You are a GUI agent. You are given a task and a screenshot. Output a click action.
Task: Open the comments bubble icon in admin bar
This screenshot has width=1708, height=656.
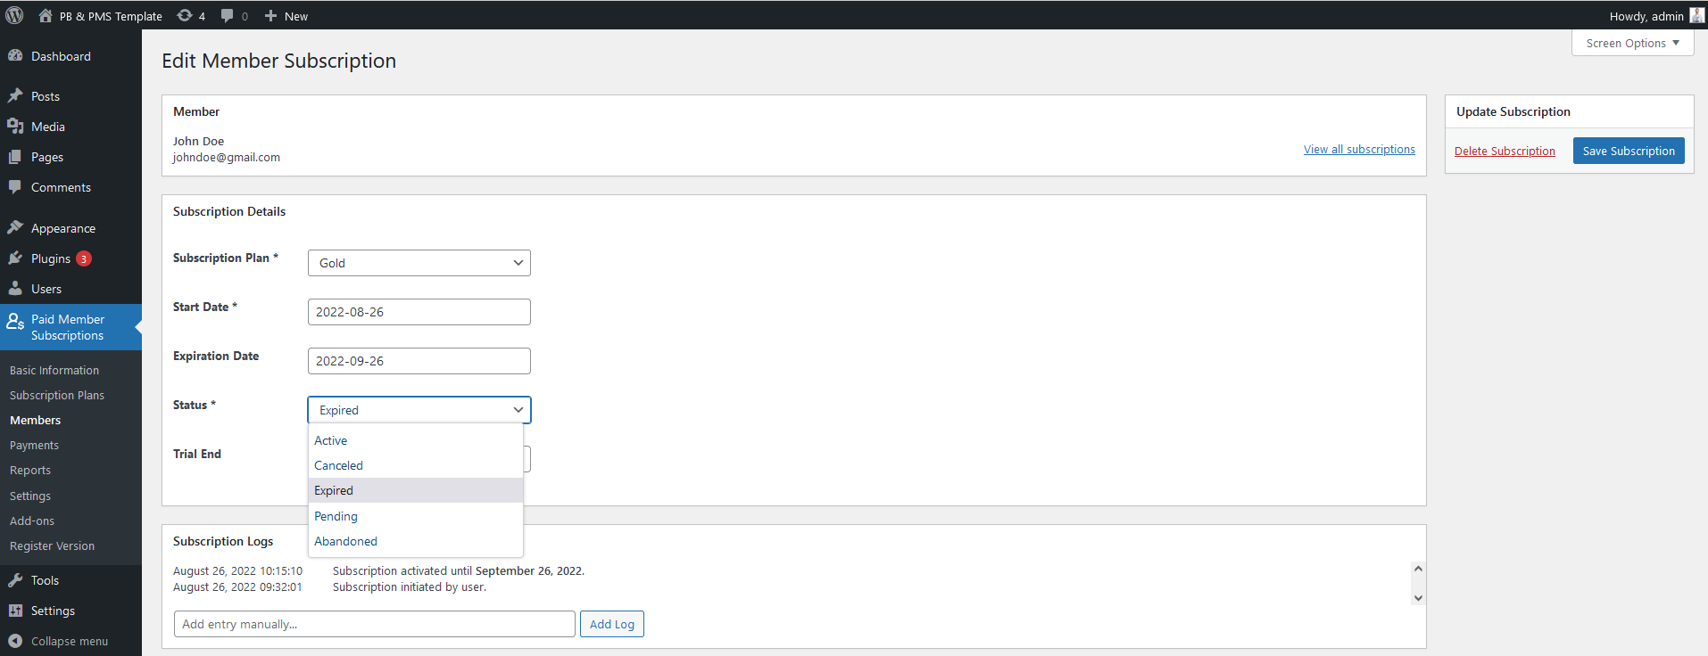point(228,15)
